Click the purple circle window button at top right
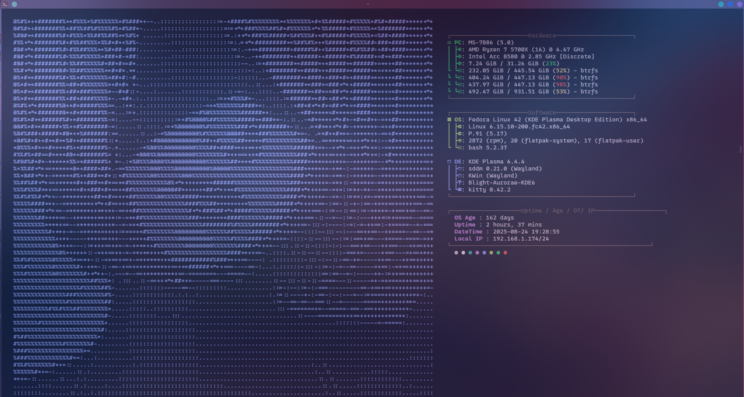744x397 pixels. coord(740,4)
